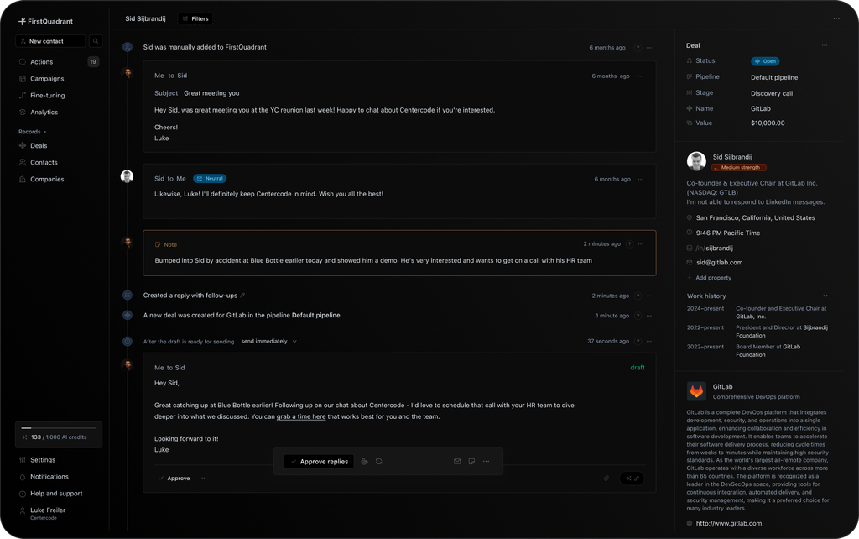Open the more menu on the Sid to Me email
The width and height of the screenshot is (859, 539).
click(640, 180)
